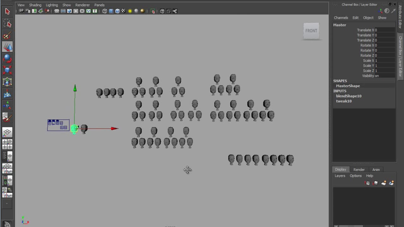Enable wireframe on shaded mode
Viewport: 404px width, 227px height.
(x=117, y=11)
